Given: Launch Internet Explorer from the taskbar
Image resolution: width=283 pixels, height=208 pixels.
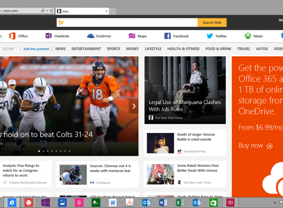Looking at the screenshot, I should tap(12, 203).
